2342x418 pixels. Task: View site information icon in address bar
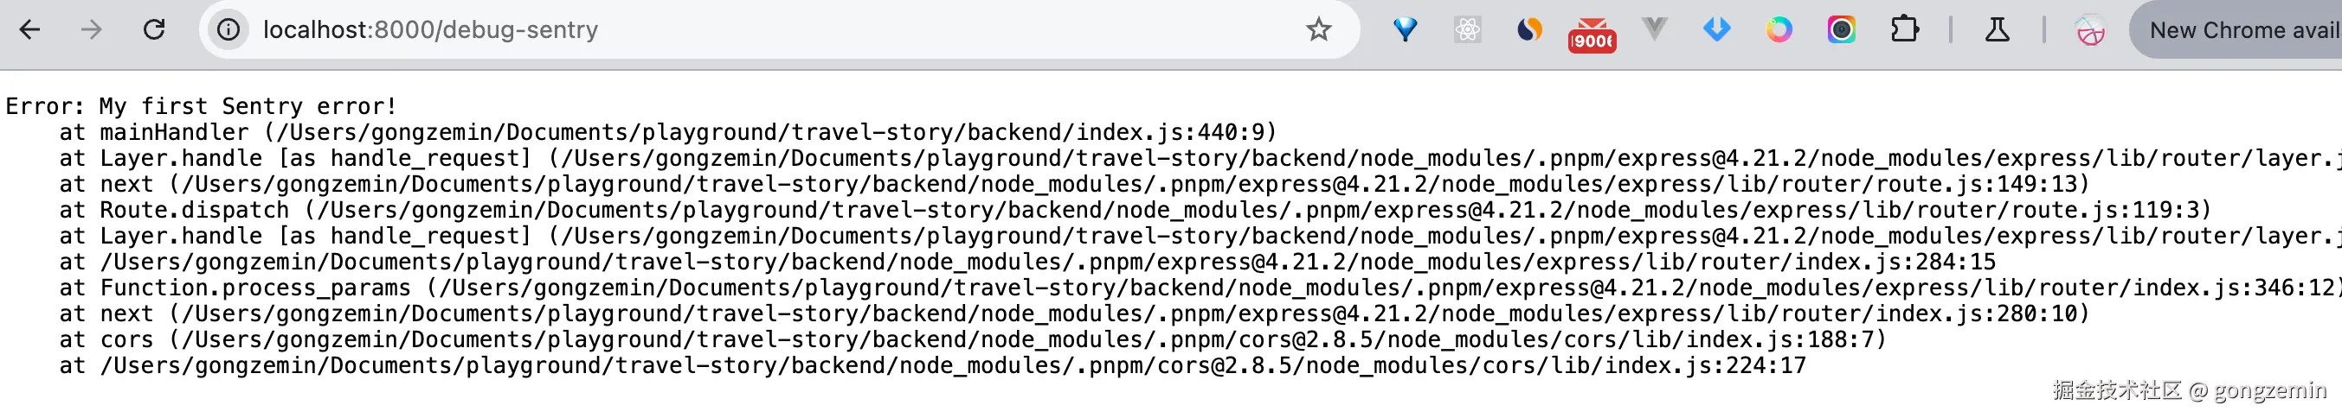click(x=228, y=30)
